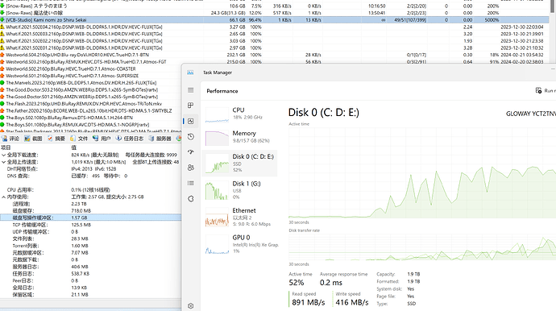Viewport: 556px width, 311px height.
Task: Collapse the 全局上传速度 row
Action: [x=3, y=162]
